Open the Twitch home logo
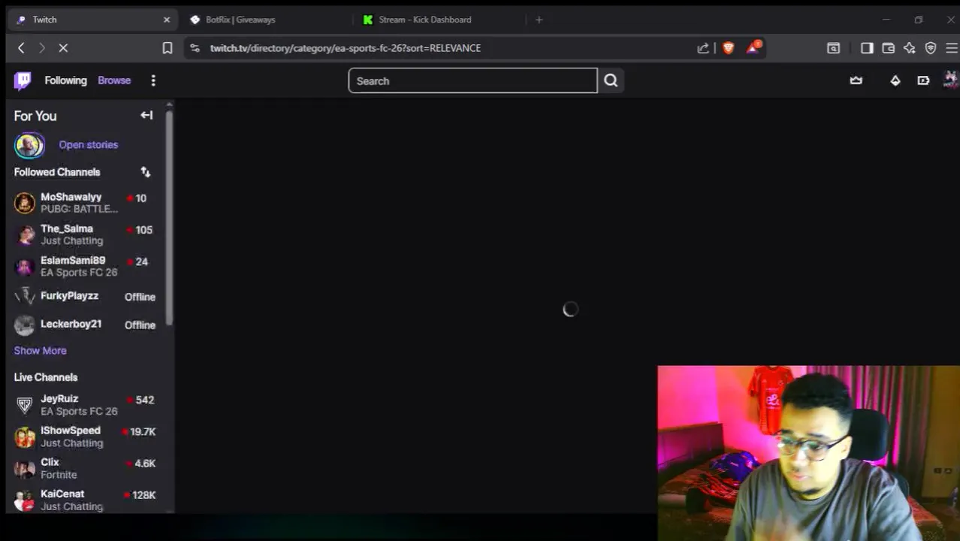 [x=23, y=80]
